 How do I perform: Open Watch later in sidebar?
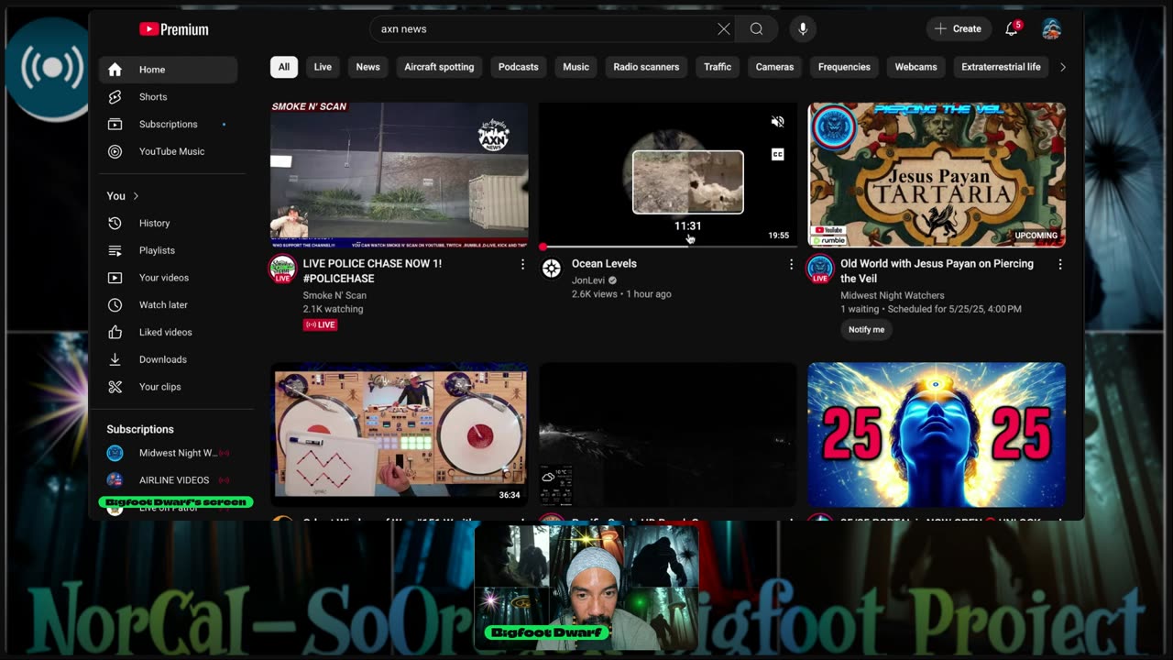169,304
